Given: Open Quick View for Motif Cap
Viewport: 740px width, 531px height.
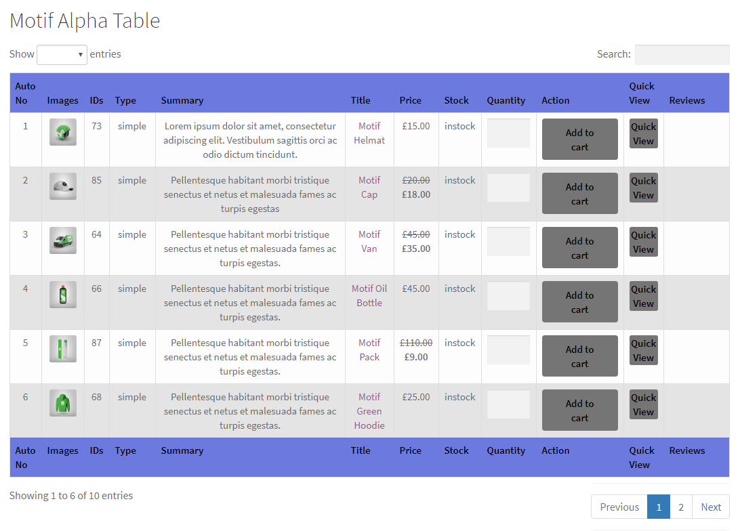Looking at the screenshot, I should click(x=643, y=188).
